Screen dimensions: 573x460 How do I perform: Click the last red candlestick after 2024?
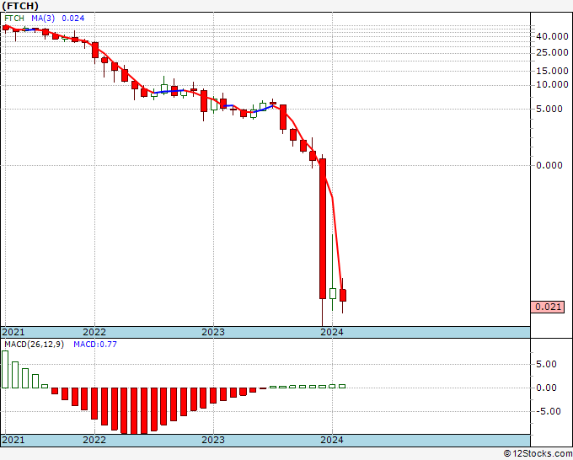tap(343, 295)
